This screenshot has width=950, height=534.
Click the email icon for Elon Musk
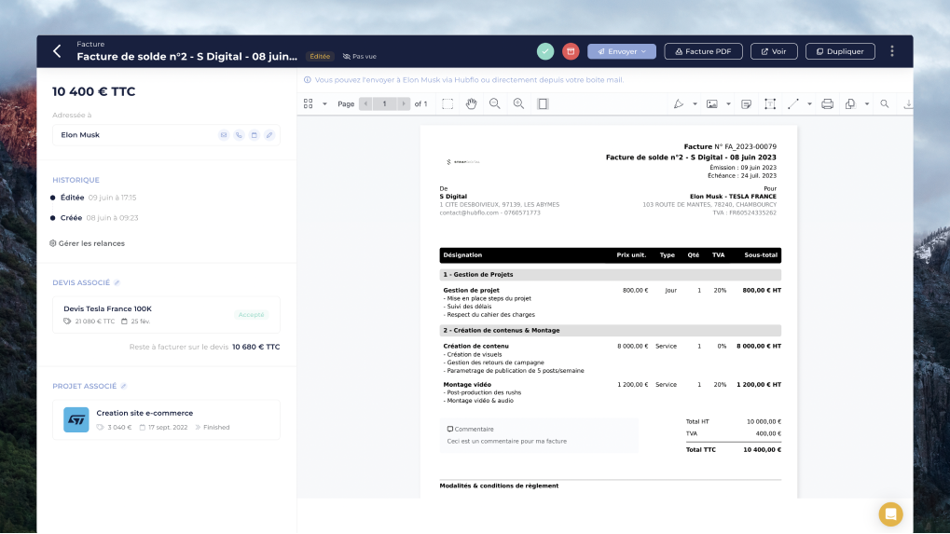tap(224, 135)
